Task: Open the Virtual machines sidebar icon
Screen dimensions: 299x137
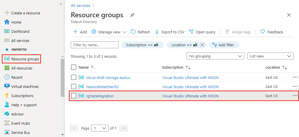Action: click(x=7, y=86)
